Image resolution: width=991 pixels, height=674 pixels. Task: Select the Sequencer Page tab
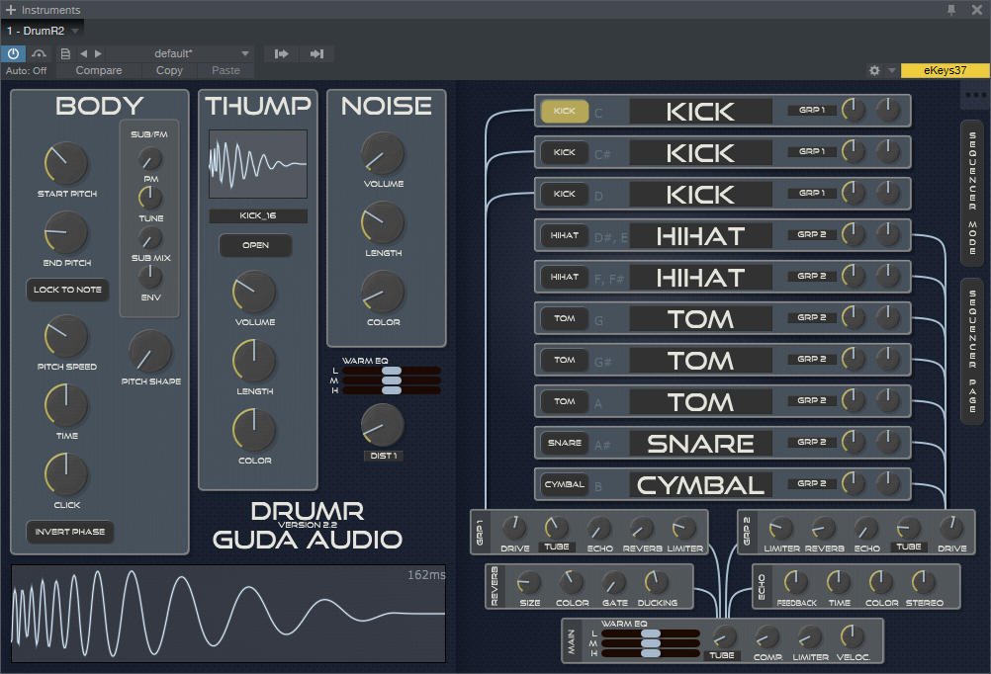(972, 350)
